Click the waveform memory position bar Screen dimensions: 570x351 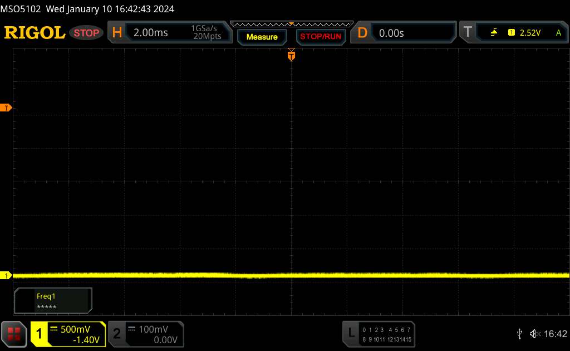[x=292, y=25]
